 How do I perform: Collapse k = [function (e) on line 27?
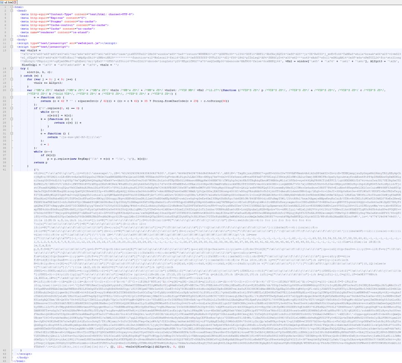pos(12,119)
